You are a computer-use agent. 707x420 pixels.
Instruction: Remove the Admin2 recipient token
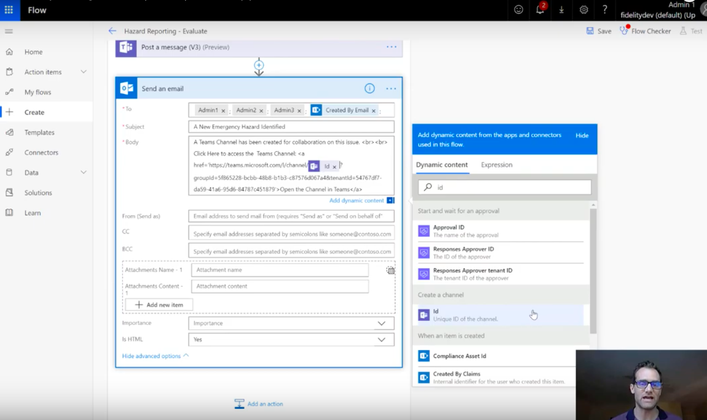[x=261, y=111]
